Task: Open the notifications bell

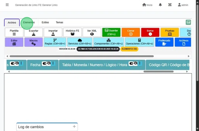Action: click(160, 5)
